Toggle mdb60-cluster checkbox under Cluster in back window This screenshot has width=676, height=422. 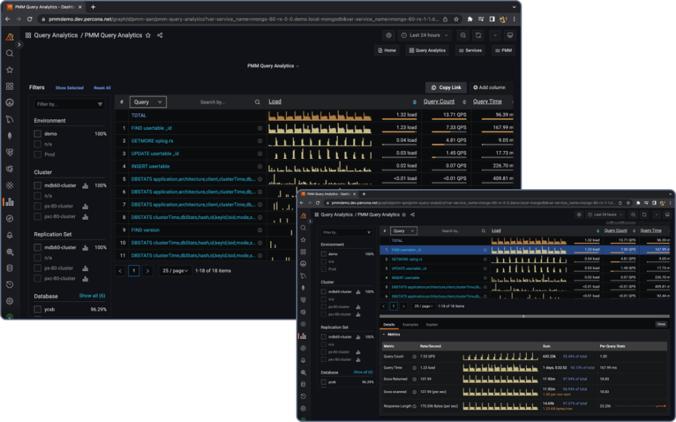click(x=38, y=185)
